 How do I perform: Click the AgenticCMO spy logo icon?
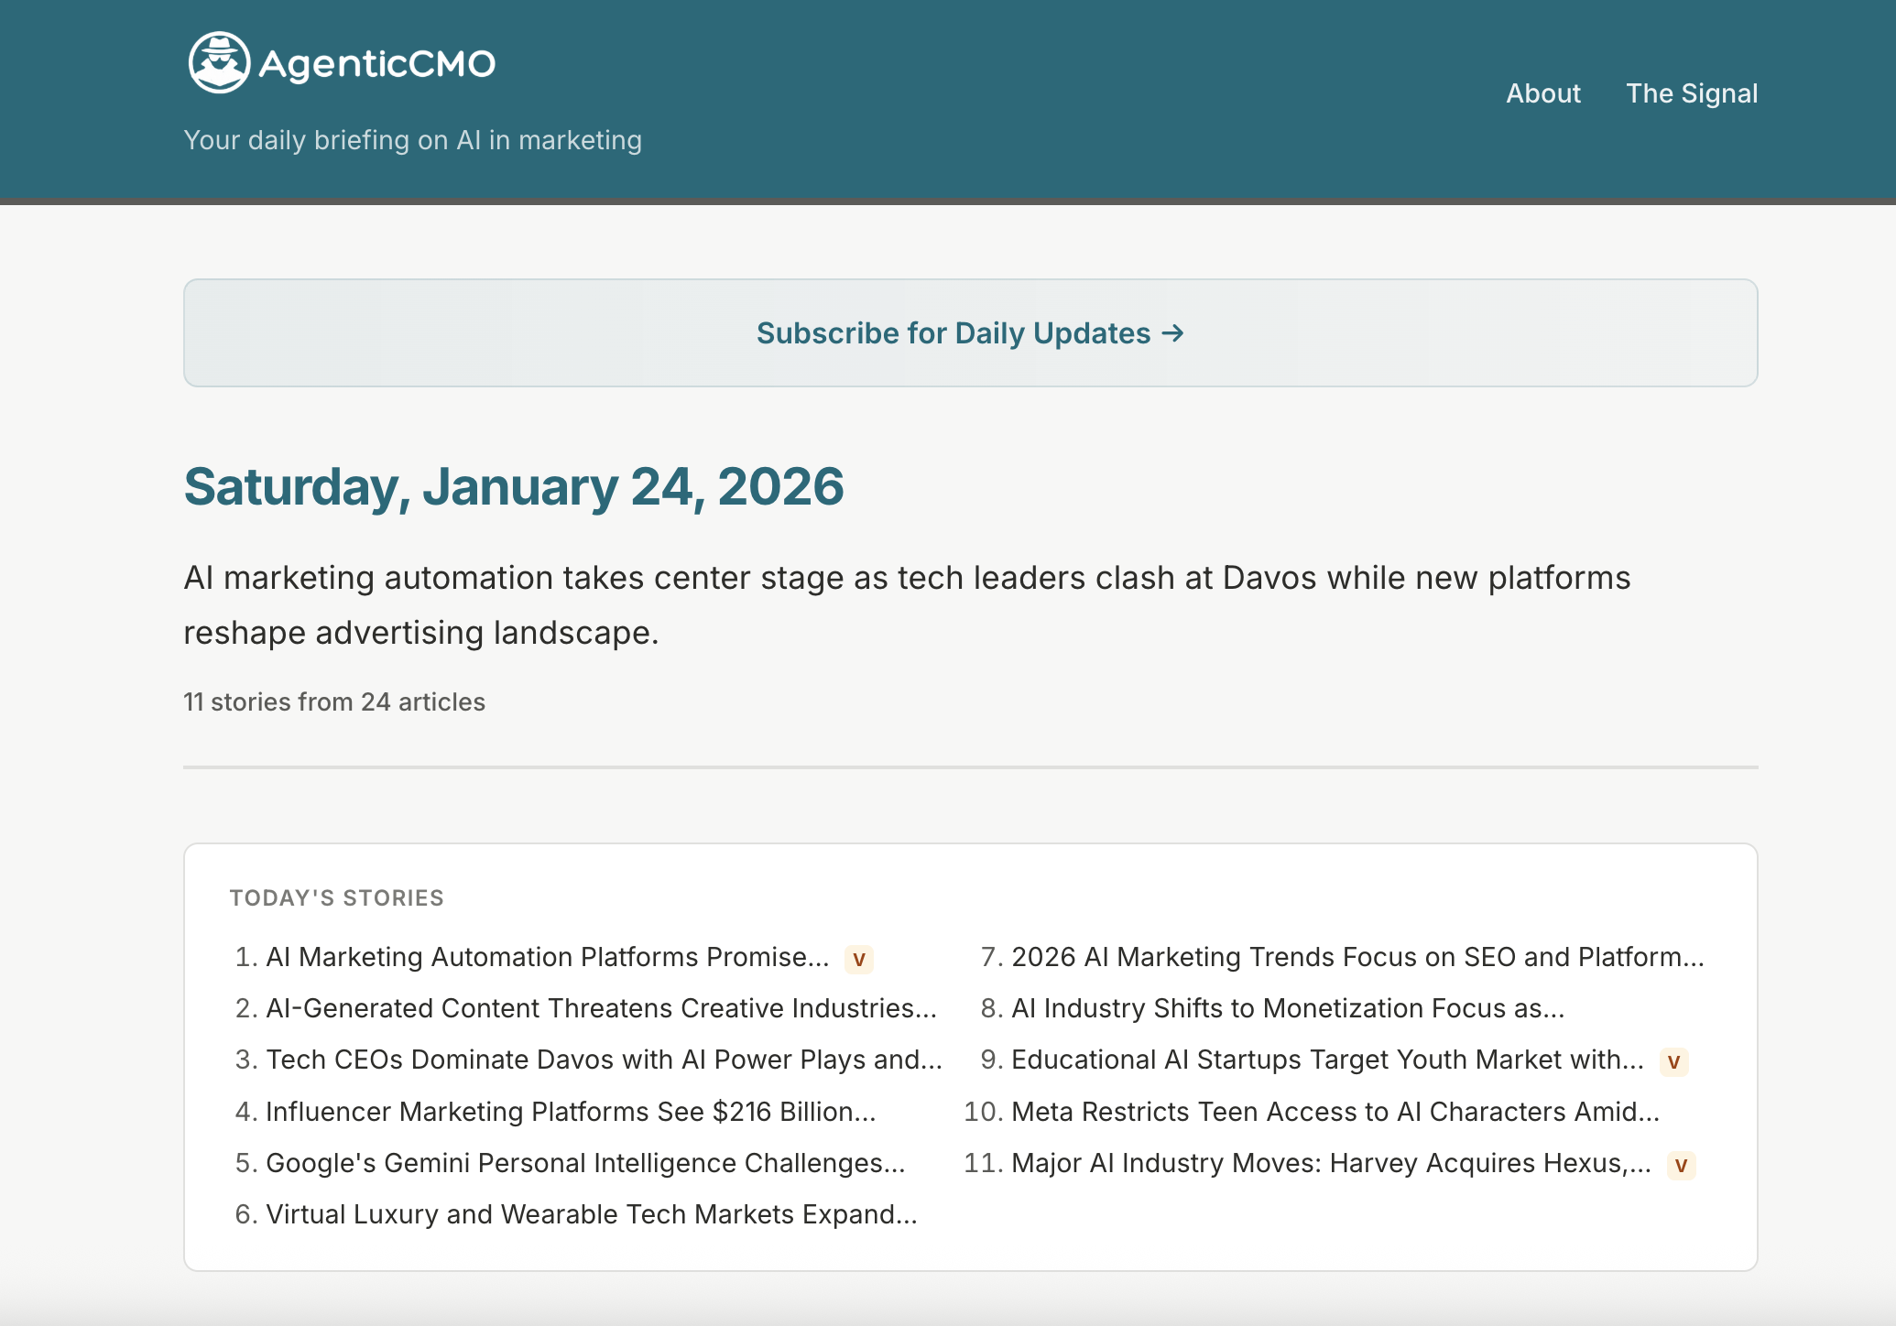click(x=218, y=62)
